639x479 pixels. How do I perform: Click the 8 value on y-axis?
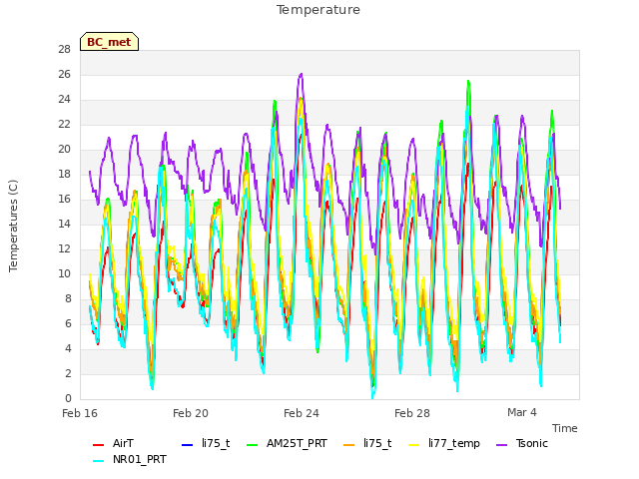tap(68, 298)
